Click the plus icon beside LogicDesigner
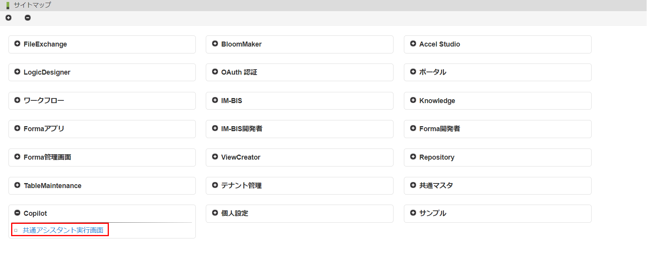 [17, 72]
